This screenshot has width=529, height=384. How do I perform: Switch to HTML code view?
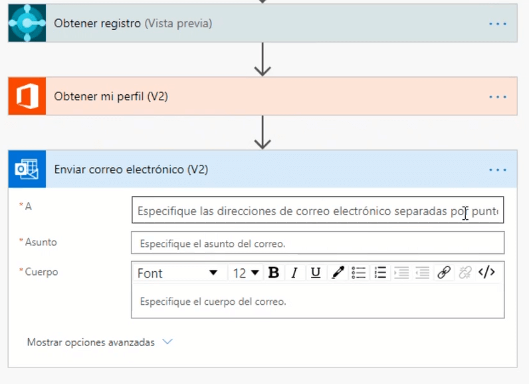487,272
